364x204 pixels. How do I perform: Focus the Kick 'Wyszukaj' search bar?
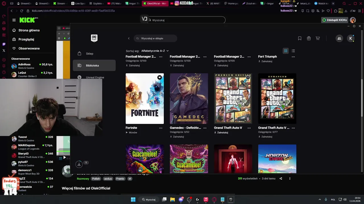(x=186, y=20)
